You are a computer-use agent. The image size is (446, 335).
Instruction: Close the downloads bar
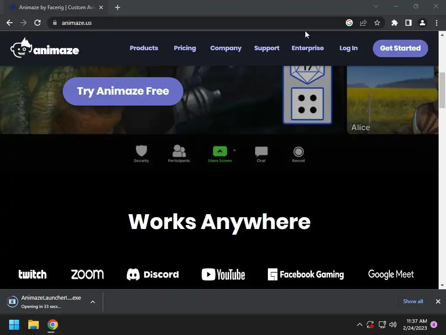[438, 301]
